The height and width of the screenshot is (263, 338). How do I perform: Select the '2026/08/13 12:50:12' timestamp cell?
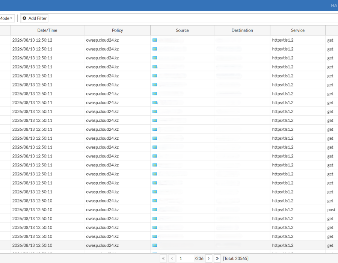coord(32,40)
